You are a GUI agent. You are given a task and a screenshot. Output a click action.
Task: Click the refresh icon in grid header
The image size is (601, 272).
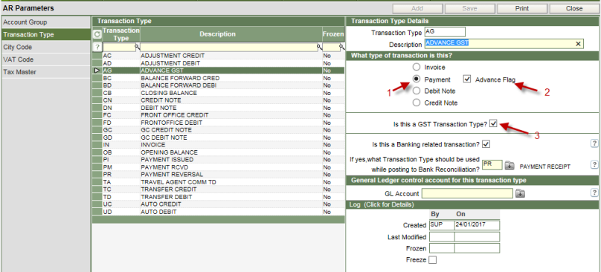[97, 34]
